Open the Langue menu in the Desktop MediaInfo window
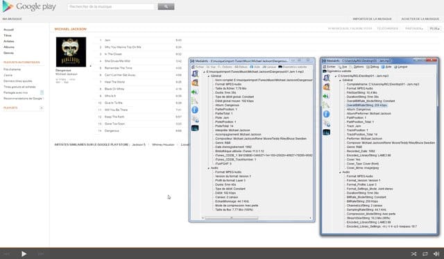This screenshot has height=259, width=444. (x=401, y=67)
